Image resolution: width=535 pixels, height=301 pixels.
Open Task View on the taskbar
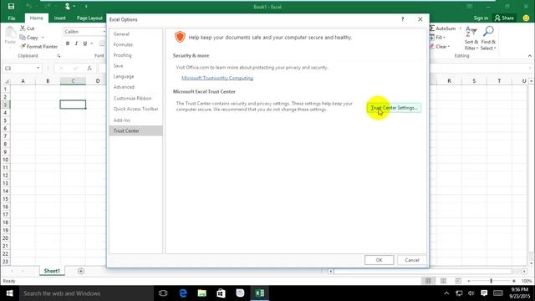pos(163,293)
